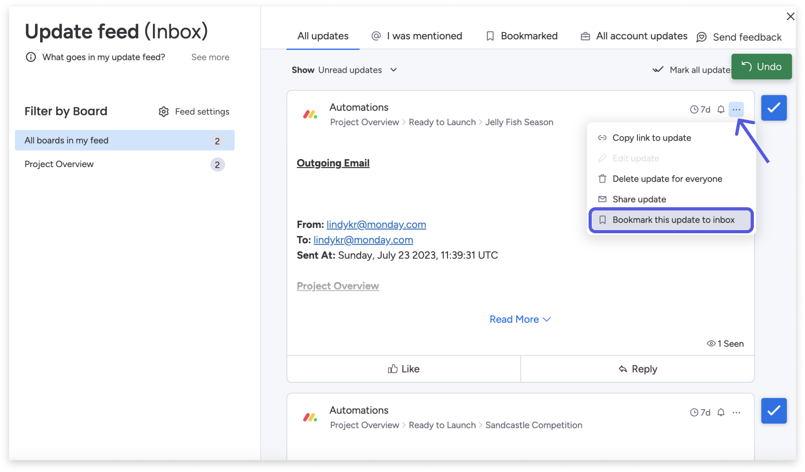This screenshot has height=472, width=805.
Task: Open the three-dots menu on Sandcastle Competition update
Action: [736, 413]
